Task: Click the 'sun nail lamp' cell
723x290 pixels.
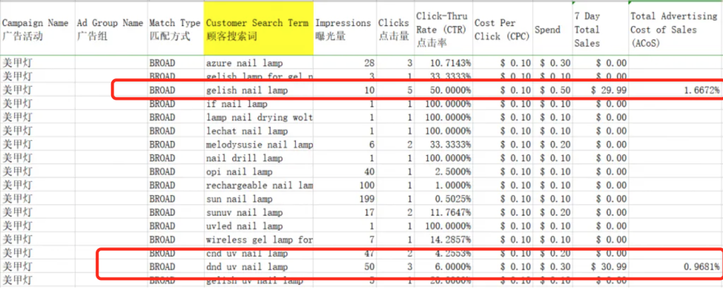Action: [x=258, y=199]
